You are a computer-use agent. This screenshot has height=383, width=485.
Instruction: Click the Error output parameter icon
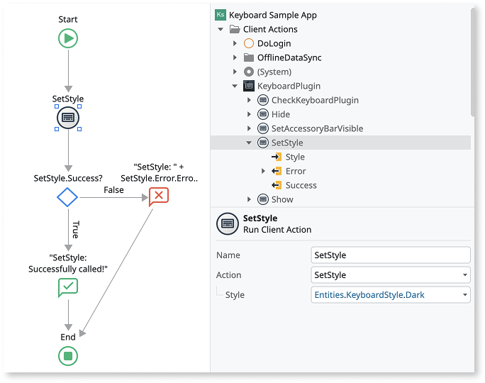[x=277, y=171]
